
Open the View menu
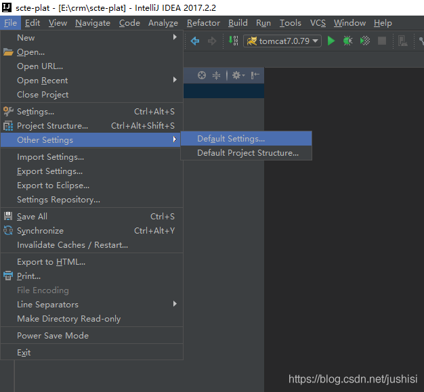(58, 23)
